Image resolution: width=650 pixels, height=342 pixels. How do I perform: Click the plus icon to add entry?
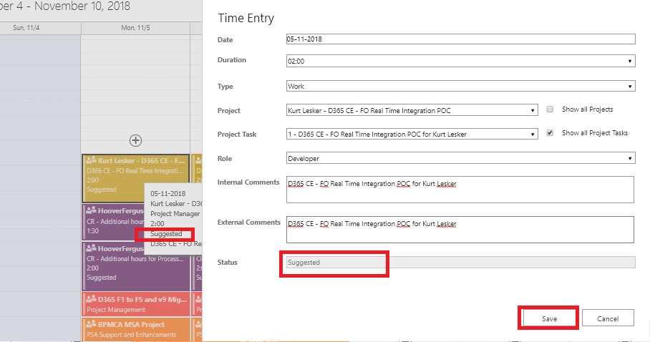[x=135, y=140]
